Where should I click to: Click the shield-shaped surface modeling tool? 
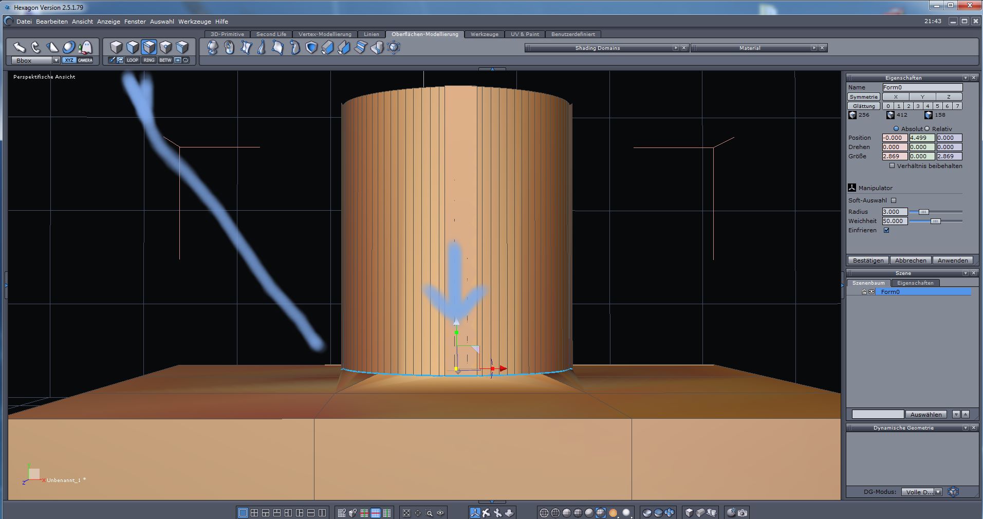click(x=311, y=48)
